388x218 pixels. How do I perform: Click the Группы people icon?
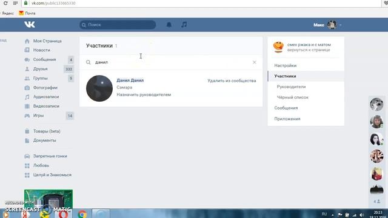[x=27, y=78]
